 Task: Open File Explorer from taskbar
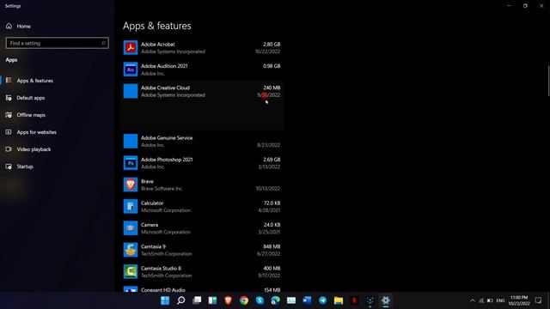(339, 300)
